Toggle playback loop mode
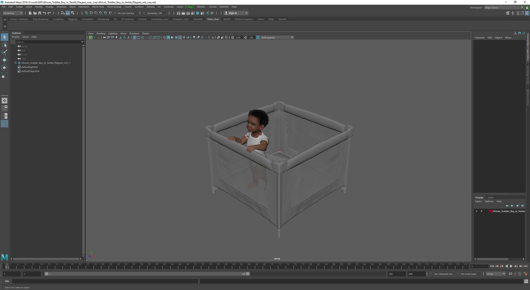Viewport: 530px width, 290px height. click(510, 274)
